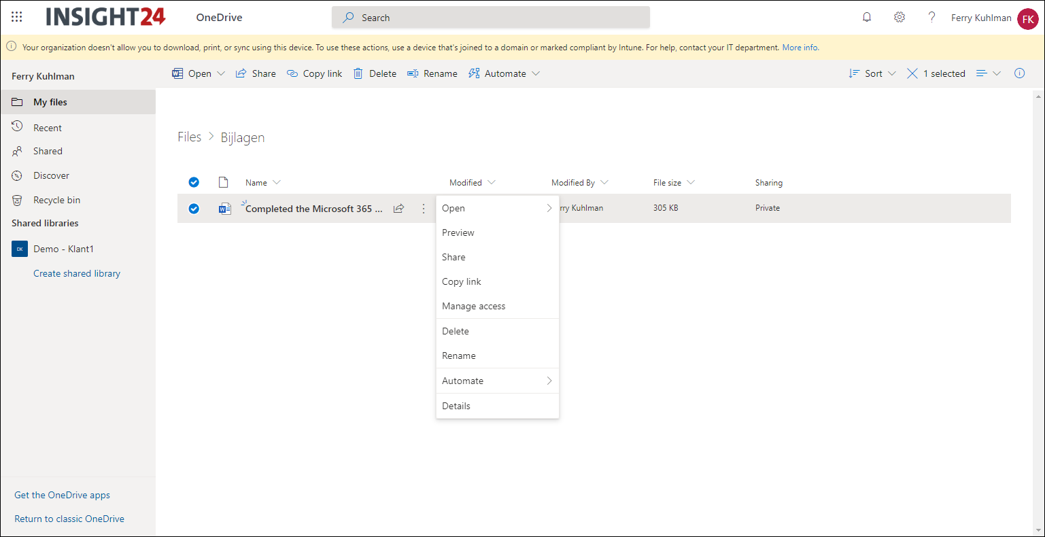Open the Create shared library link
The image size is (1045, 537).
coord(77,273)
